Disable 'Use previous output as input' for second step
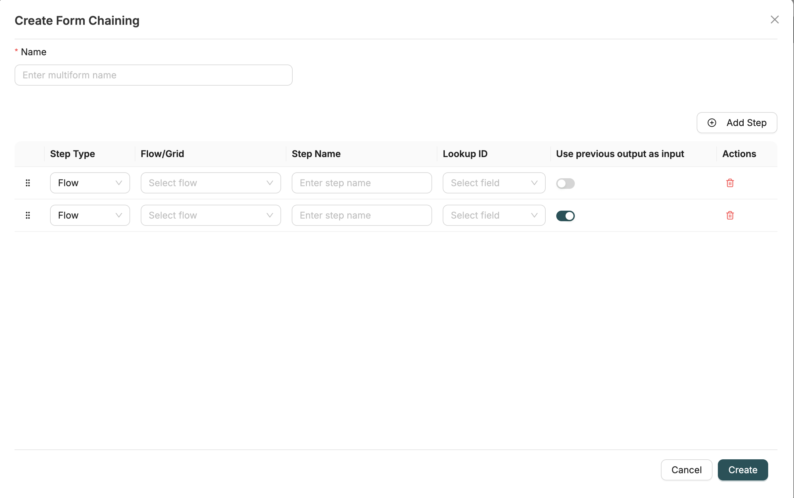The width and height of the screenshot is (794, 498). pos(565,216)
